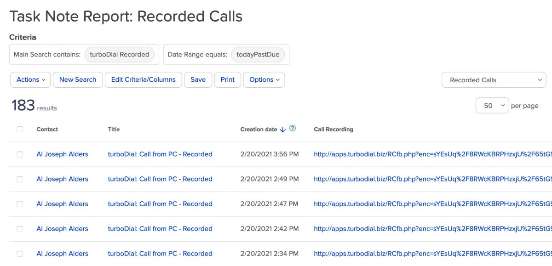Open contact Al Joseph Alders in 2:49 PM row
Viewport: 552px width, 266px height.
tap(63, 179)
